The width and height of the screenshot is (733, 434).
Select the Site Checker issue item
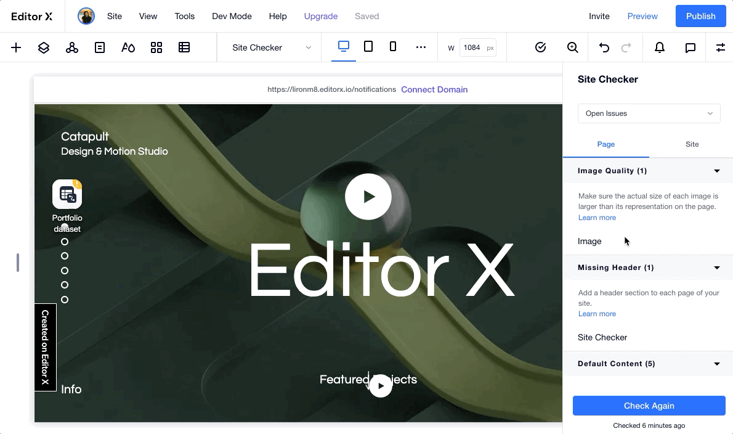click(602, 337)
